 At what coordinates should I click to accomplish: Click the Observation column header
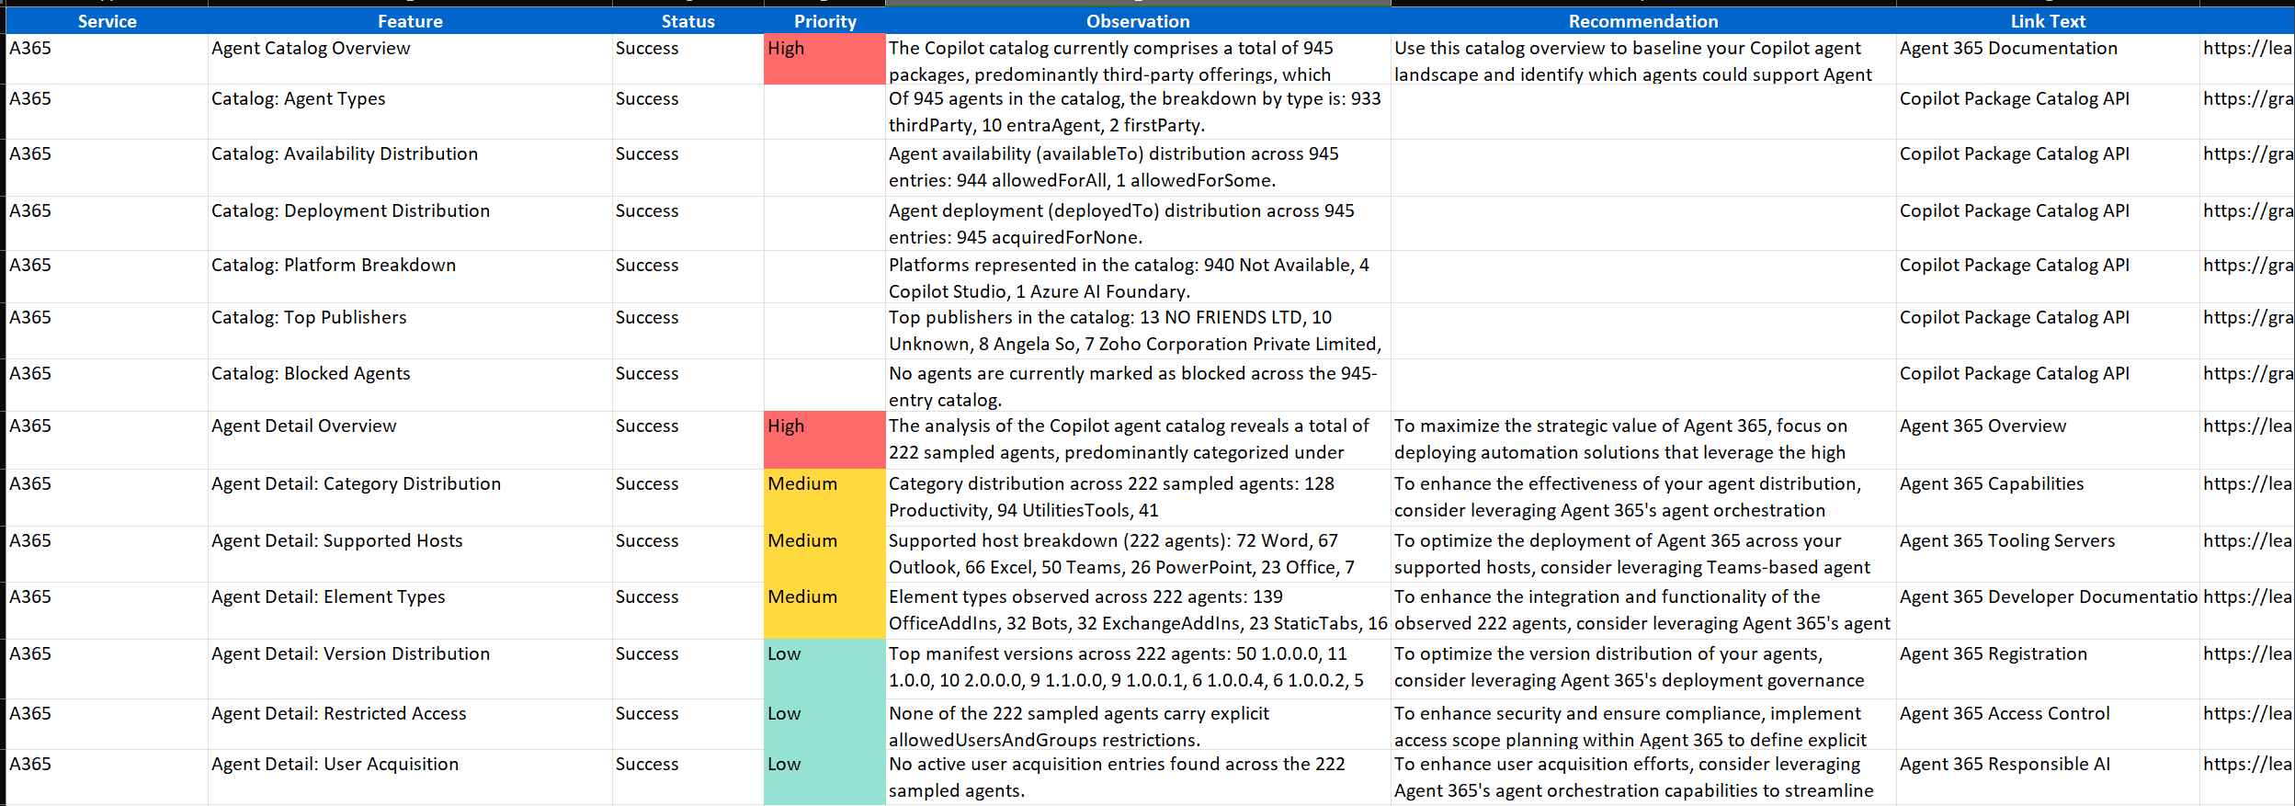tap(1138, 21)
